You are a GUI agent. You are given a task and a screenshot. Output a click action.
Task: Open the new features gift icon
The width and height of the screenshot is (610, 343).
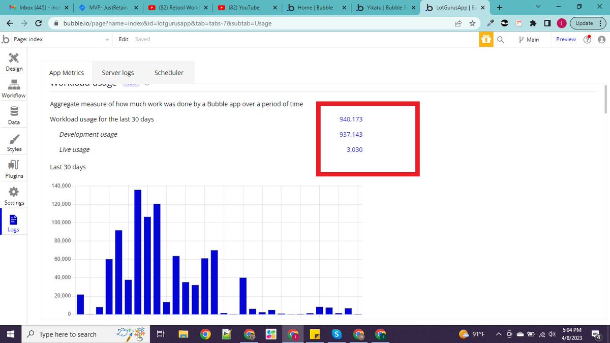coord(486,39)
